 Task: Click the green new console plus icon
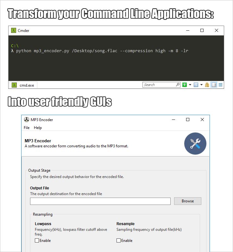point(184,85)
